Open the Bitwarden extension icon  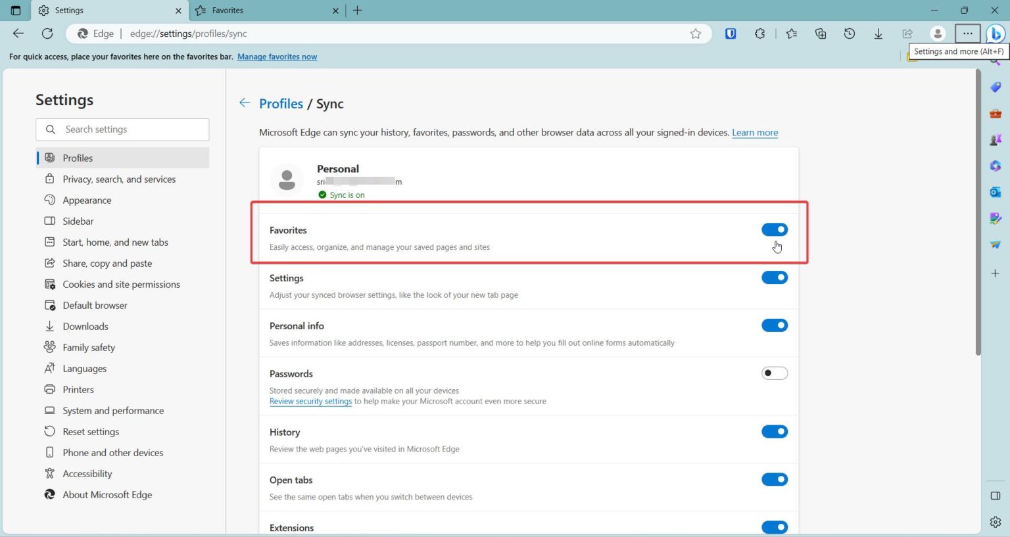(730, 34)
